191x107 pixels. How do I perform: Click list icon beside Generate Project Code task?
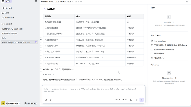click(x=36, y=42)
